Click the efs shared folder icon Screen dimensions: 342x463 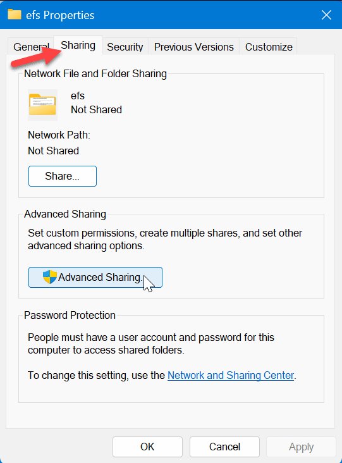[42, 105]
